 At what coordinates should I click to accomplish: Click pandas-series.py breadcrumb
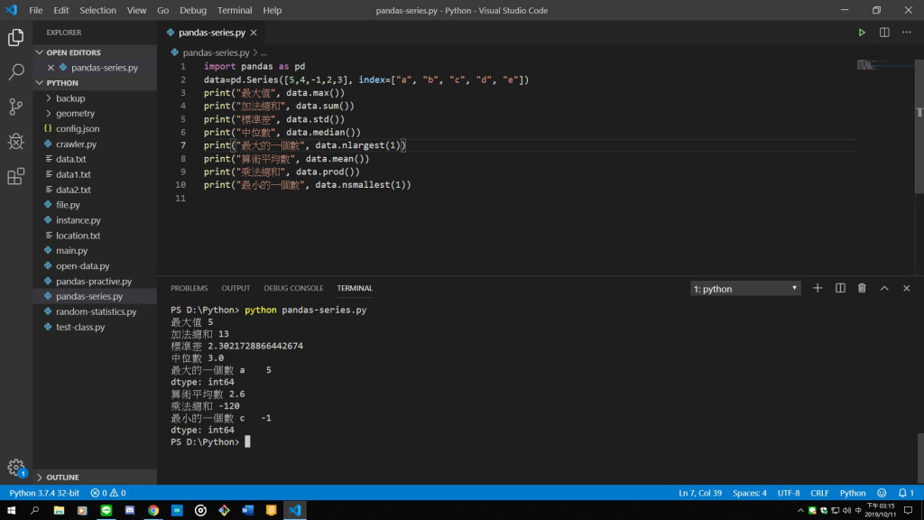click(x=216, y=52)
